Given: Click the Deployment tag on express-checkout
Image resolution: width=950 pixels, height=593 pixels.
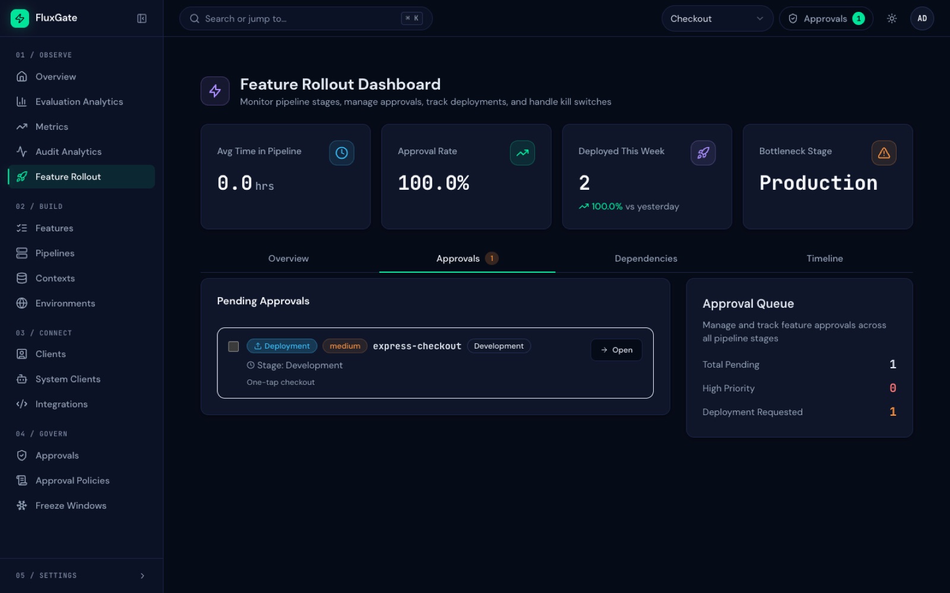Looking at the screenshot, I should click(x=282, y=346).
